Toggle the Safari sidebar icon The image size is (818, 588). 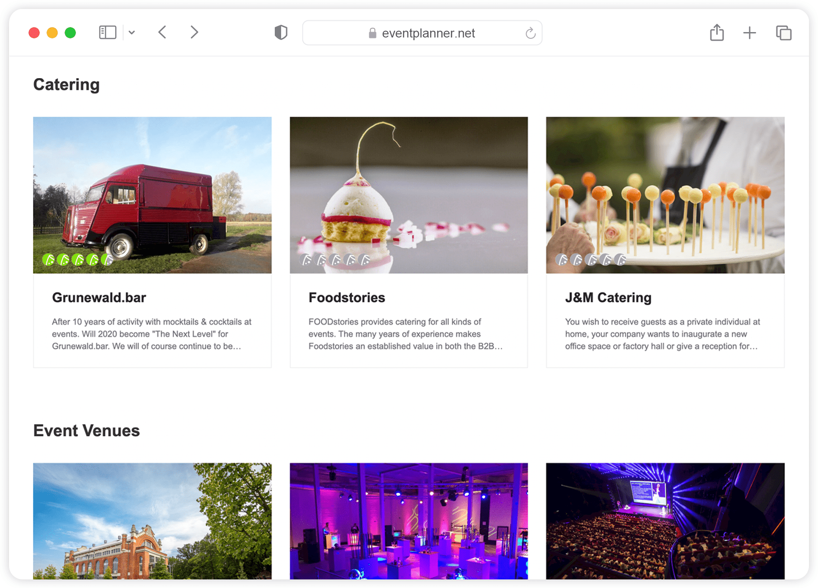[x=108, y=32]
